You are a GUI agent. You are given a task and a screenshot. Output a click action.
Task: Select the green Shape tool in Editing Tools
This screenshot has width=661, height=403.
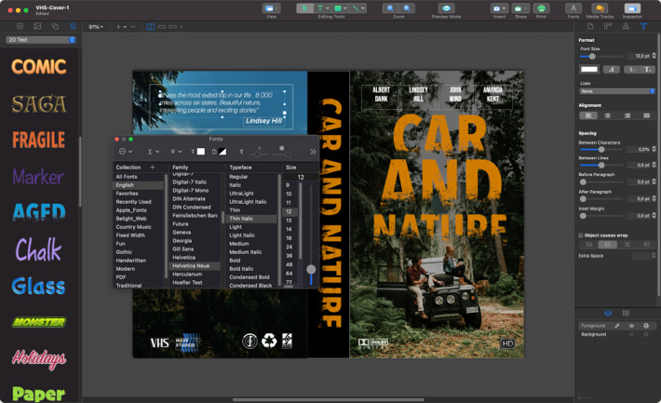pos(338,8)
